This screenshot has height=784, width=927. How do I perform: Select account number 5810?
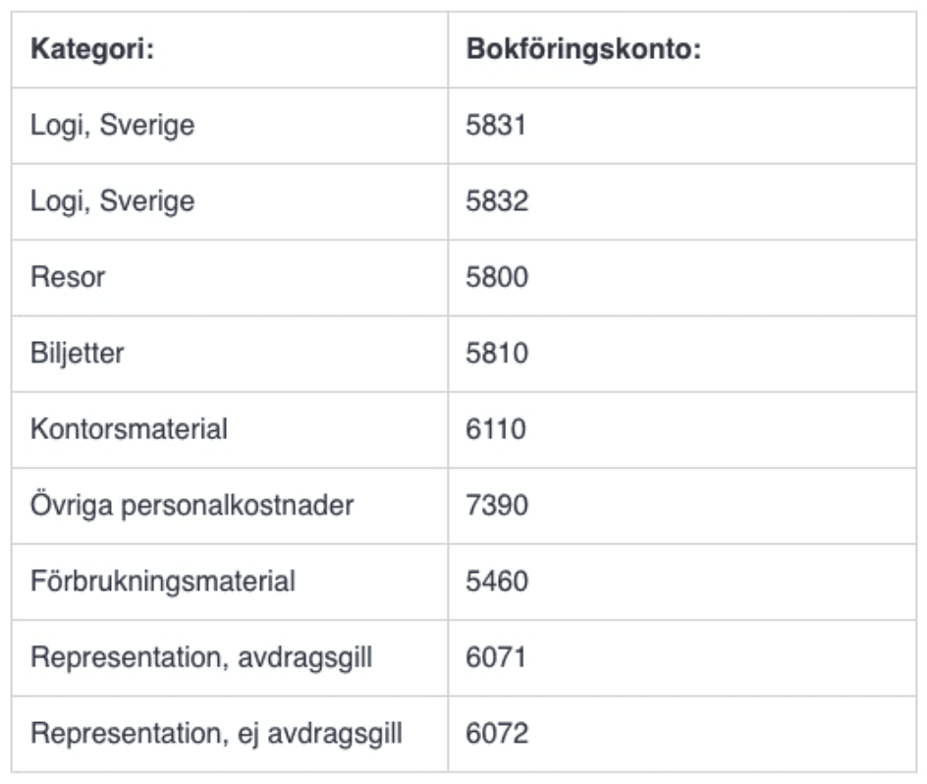tap(497, 354)
